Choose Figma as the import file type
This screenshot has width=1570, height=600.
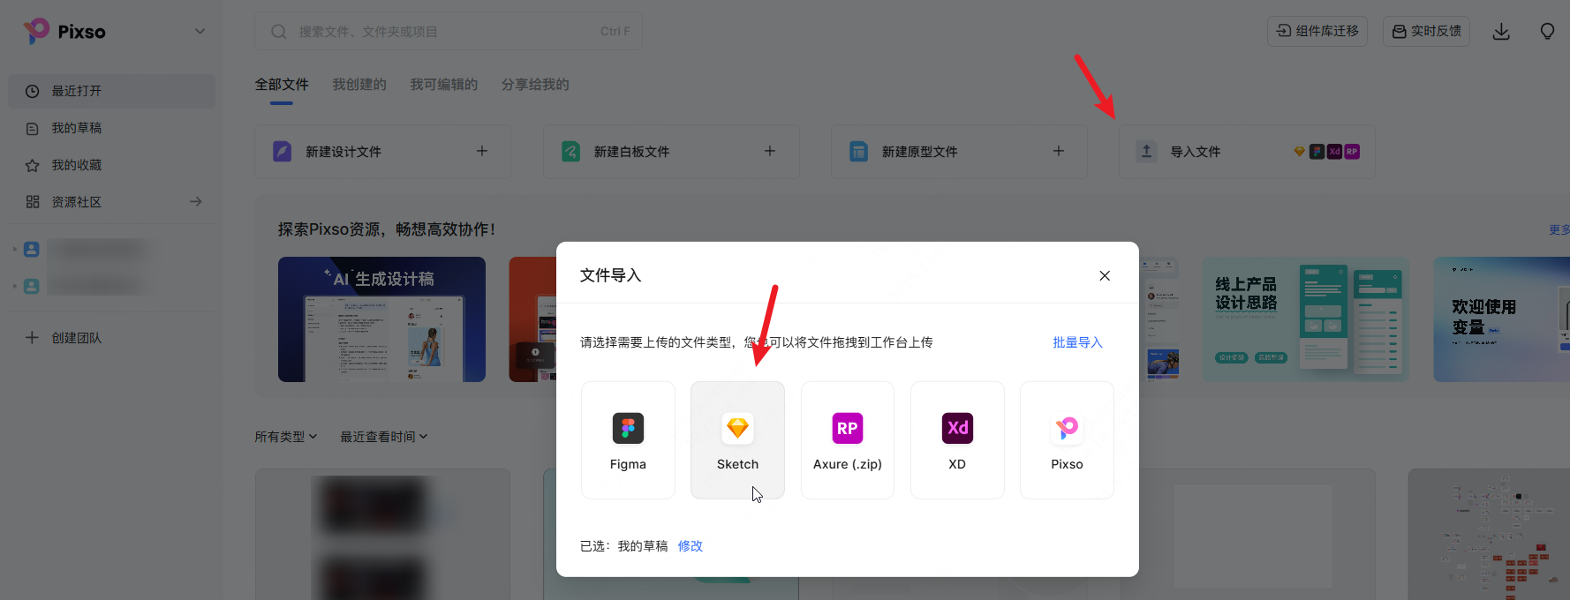628,440
